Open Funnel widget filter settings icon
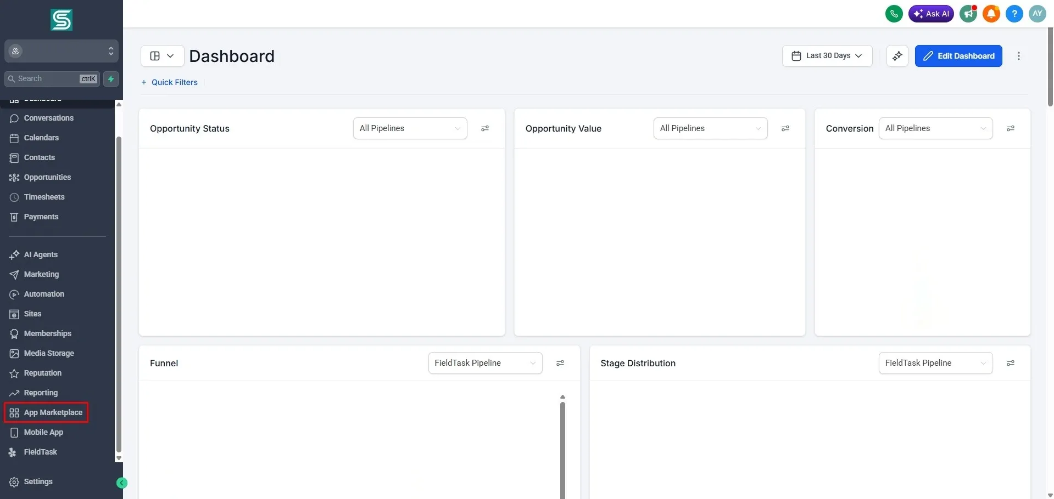 560,363
